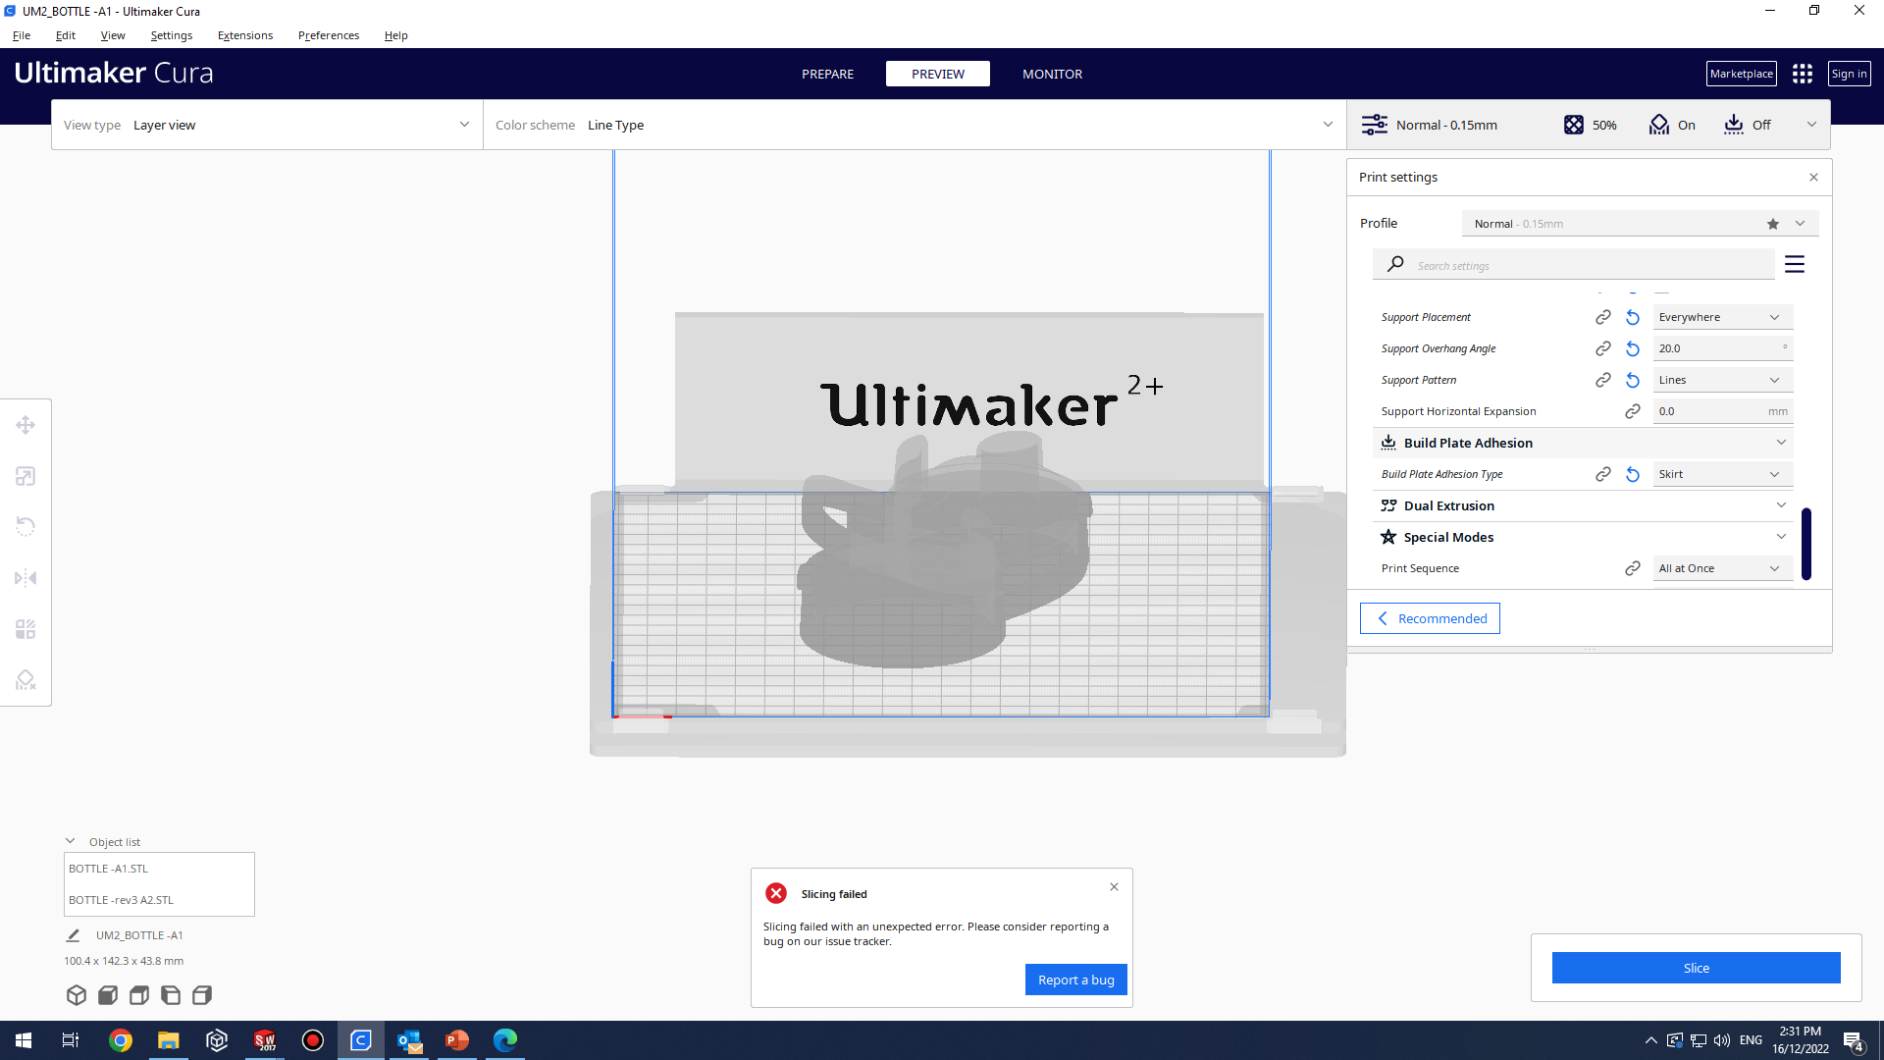Open File Explorer from the taskbar
Viewport: 1884px width, 1060px height.
click(169, 1040)
